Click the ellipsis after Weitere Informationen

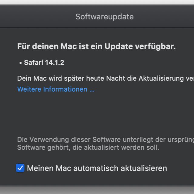[x=92, y=89]
